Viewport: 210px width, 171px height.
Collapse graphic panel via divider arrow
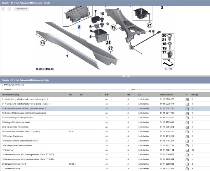pyautogui.click(x=126, y=76)
